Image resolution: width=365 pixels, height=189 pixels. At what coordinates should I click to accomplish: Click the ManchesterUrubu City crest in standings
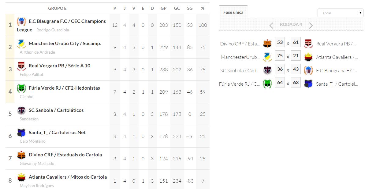pos(21,44)
